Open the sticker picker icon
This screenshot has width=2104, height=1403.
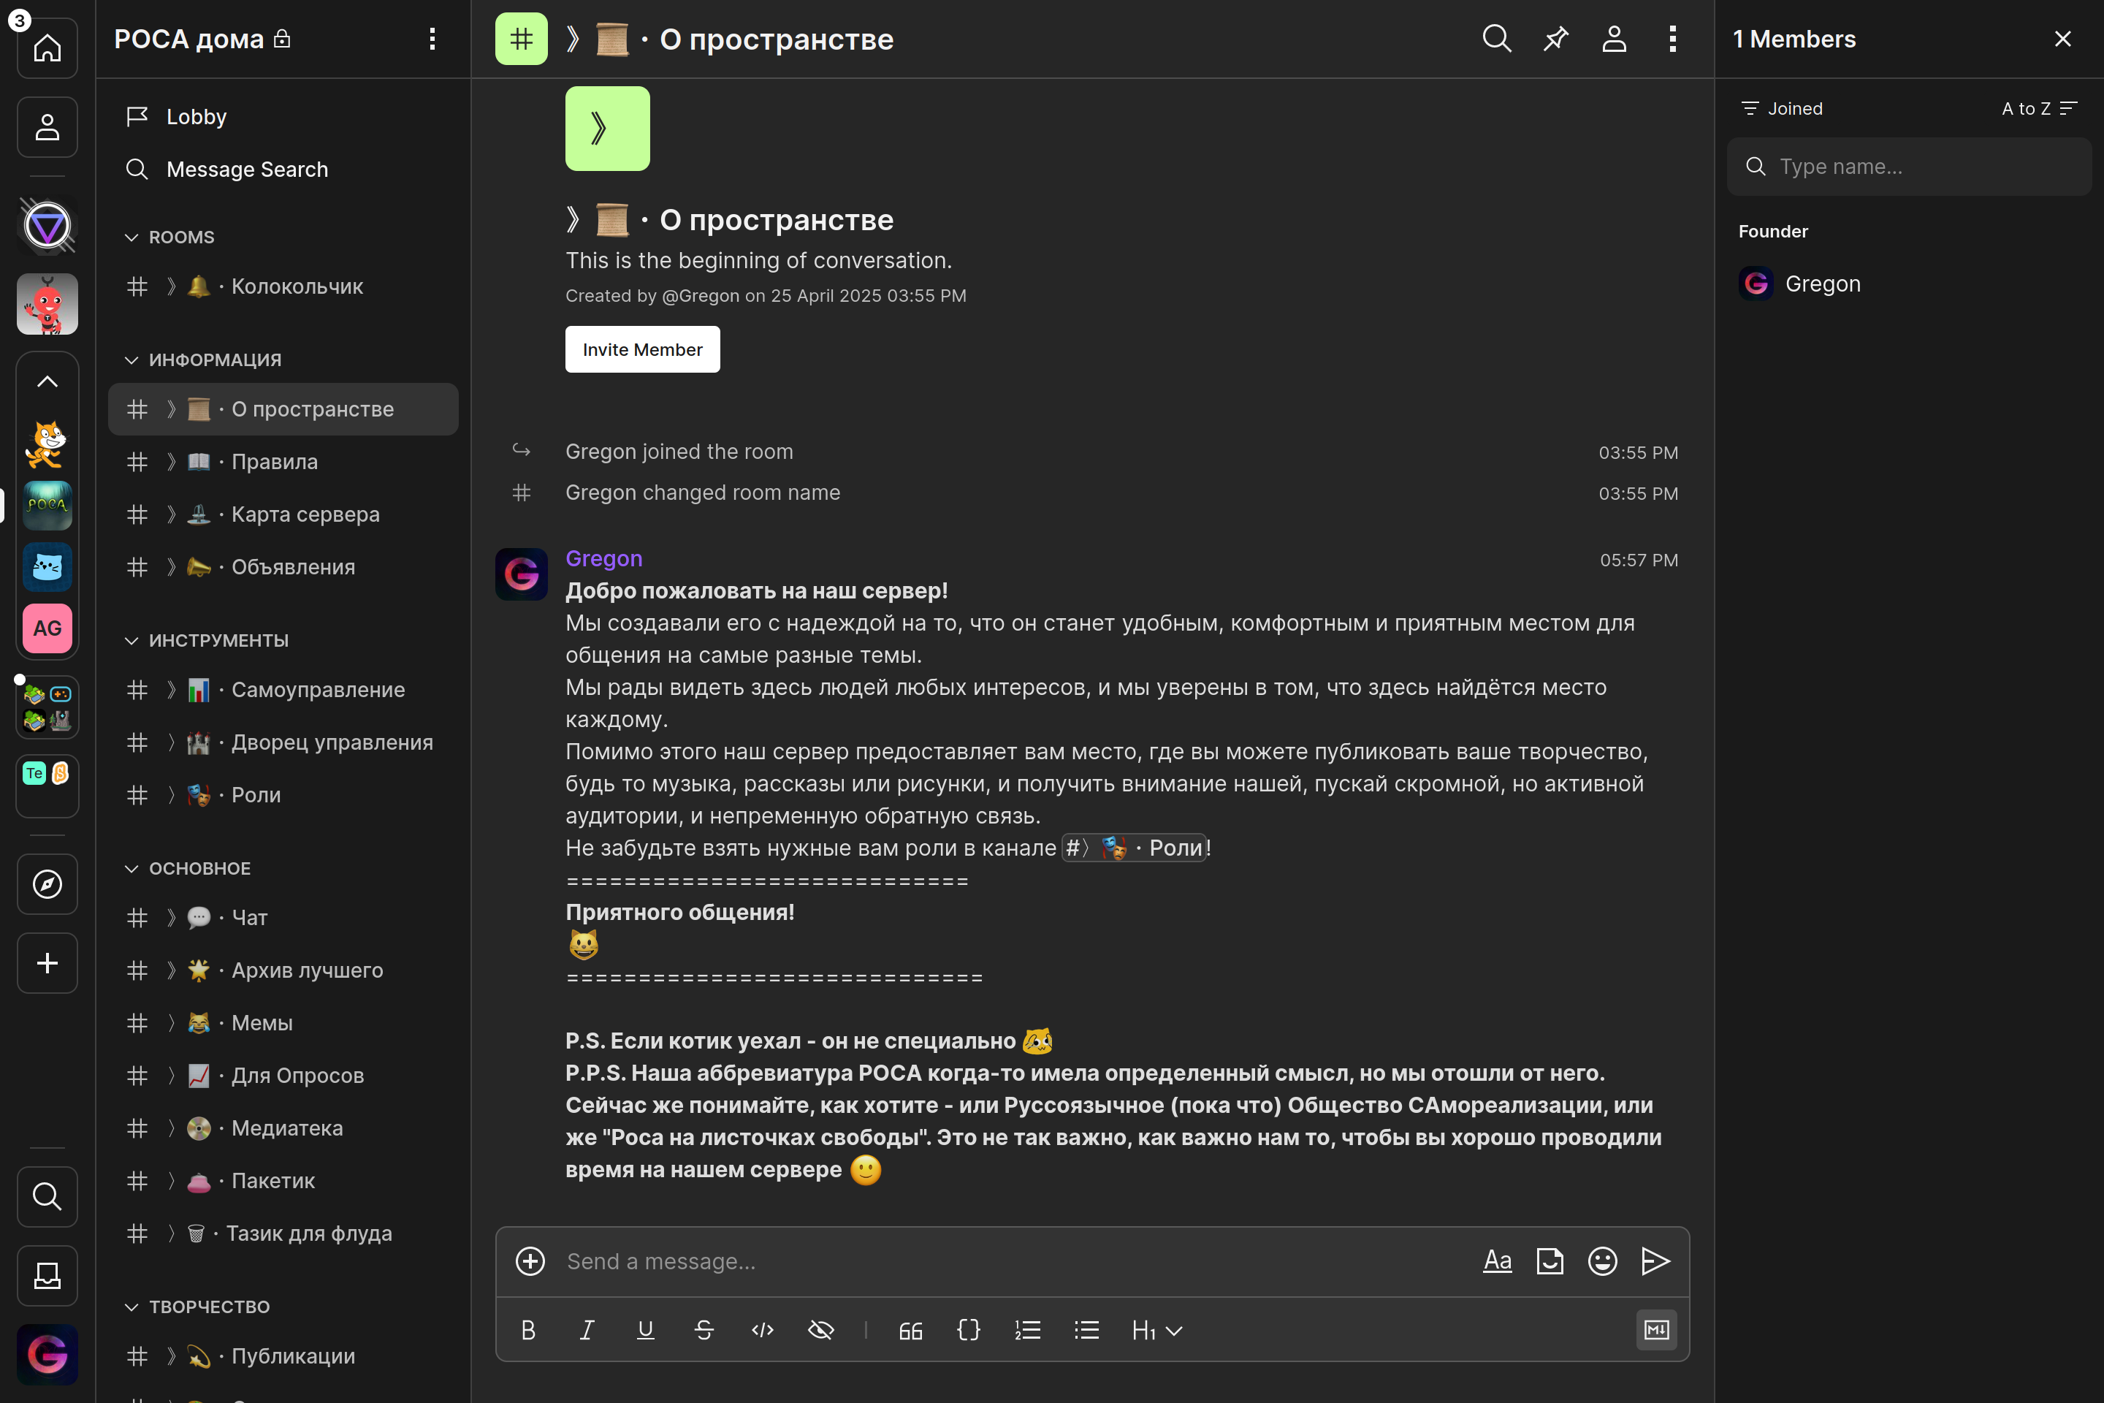tap(1550, 1261)
